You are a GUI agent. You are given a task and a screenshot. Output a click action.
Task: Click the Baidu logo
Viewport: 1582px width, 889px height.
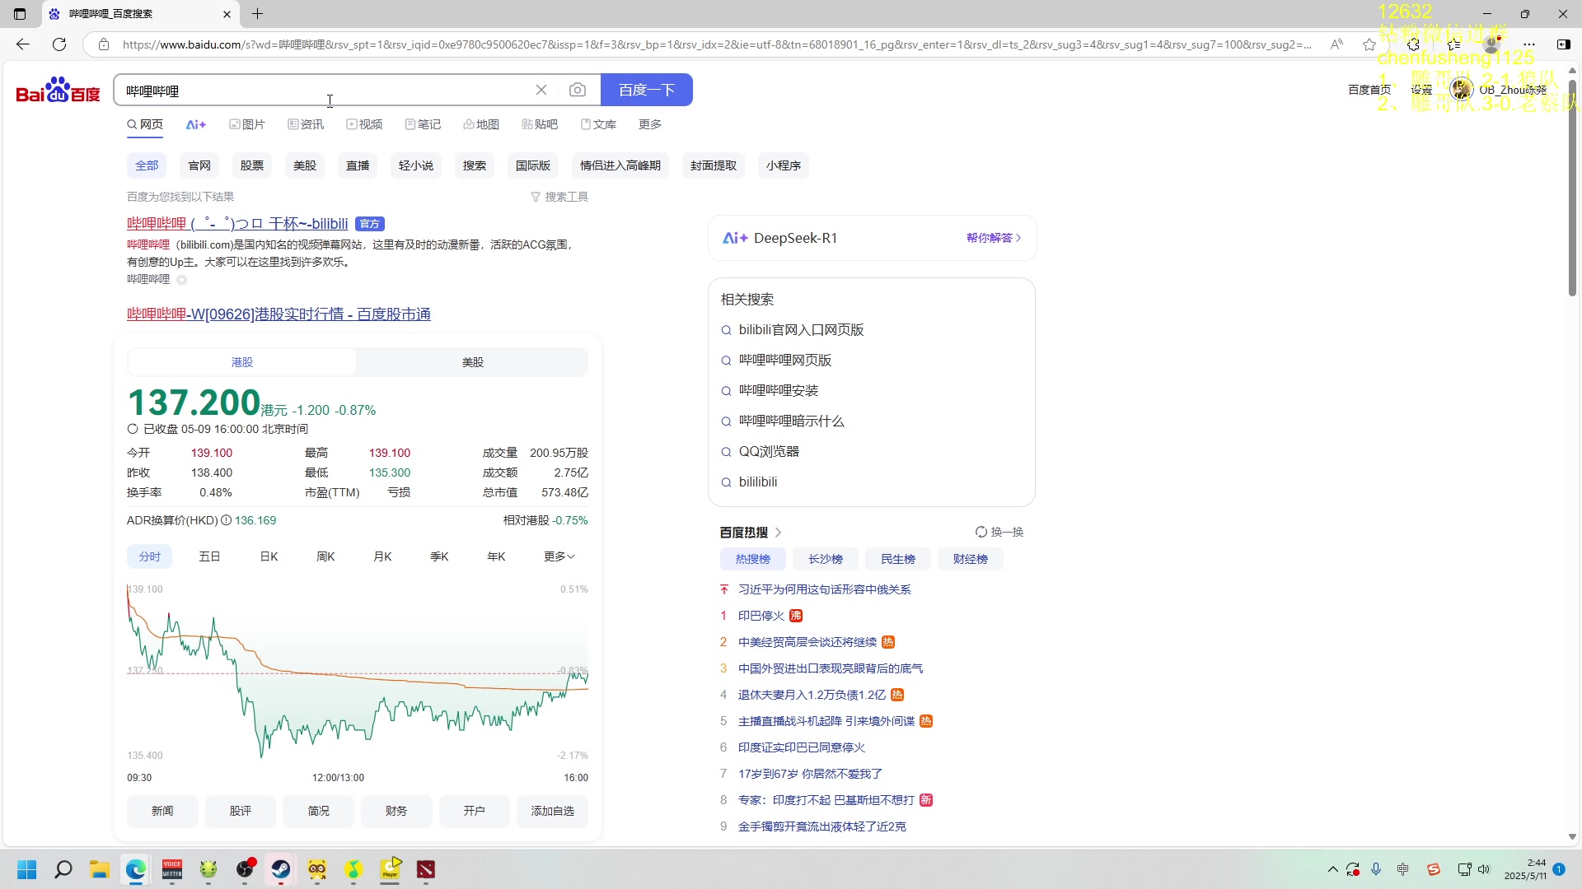[x=58, y=91]
